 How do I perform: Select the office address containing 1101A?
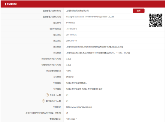[x=98, y=53]
